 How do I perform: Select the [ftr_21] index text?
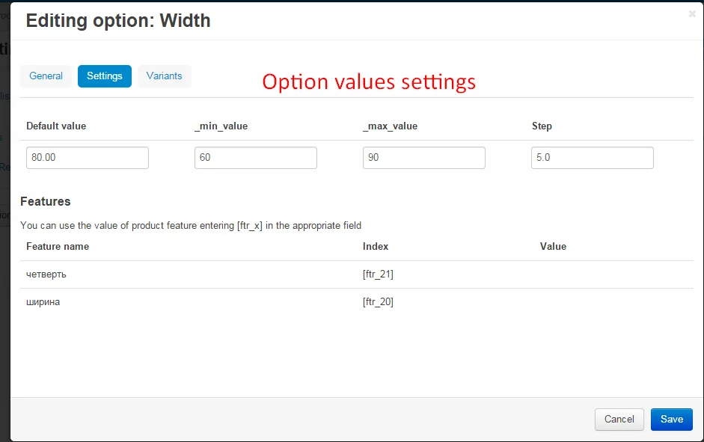[378, 274]
